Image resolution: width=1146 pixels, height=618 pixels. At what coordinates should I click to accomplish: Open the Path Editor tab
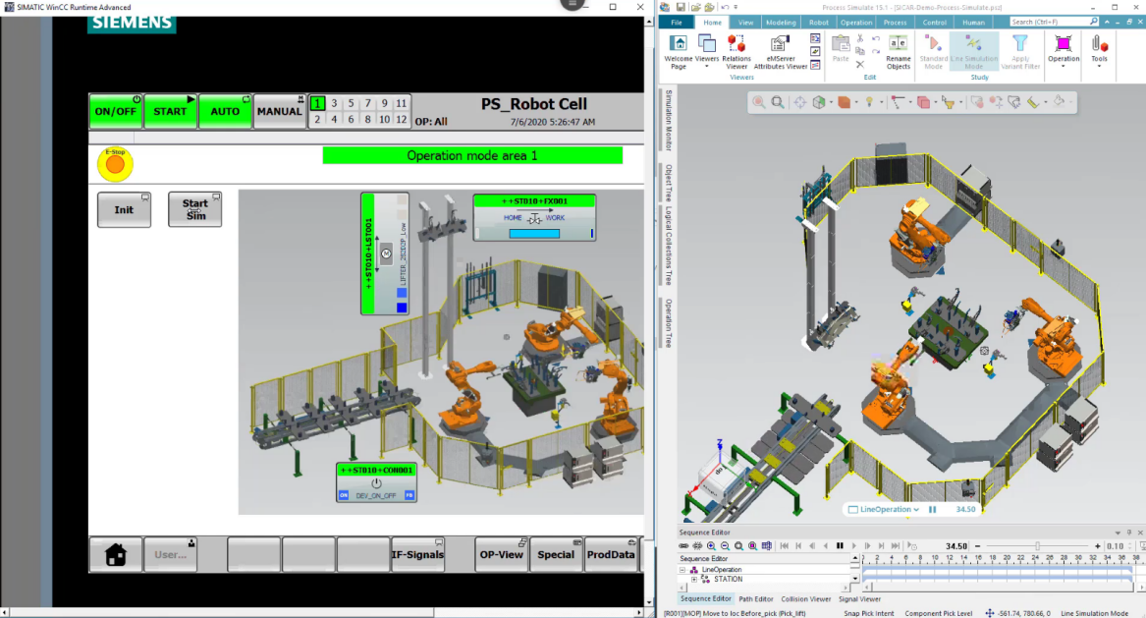tap(756, 599)
